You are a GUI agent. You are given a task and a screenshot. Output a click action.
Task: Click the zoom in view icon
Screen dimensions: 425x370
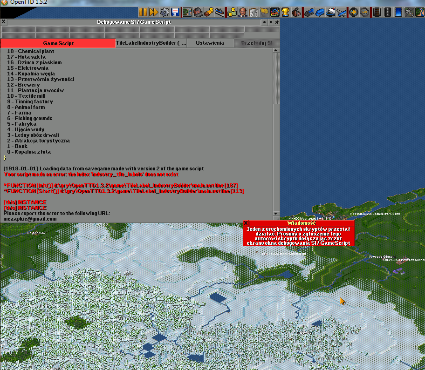point(354,12)
